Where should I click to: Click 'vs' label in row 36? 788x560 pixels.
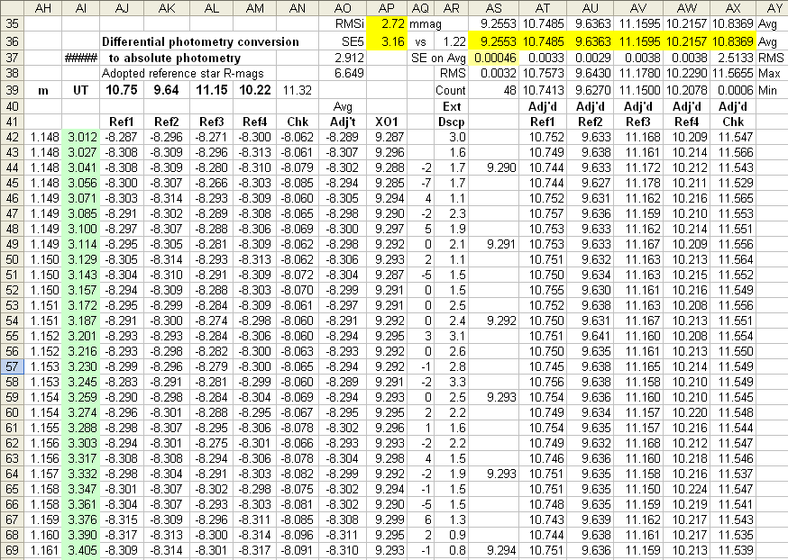(x=420, y=41)
